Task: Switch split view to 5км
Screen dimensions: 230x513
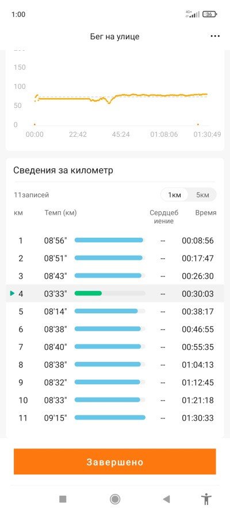Action: click(202, 195)
